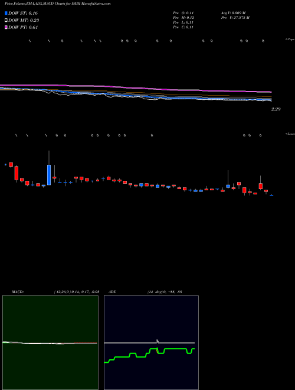Click the white DOW MT legend swatch
Screen dimensions: 295x390
pos(6,21)
